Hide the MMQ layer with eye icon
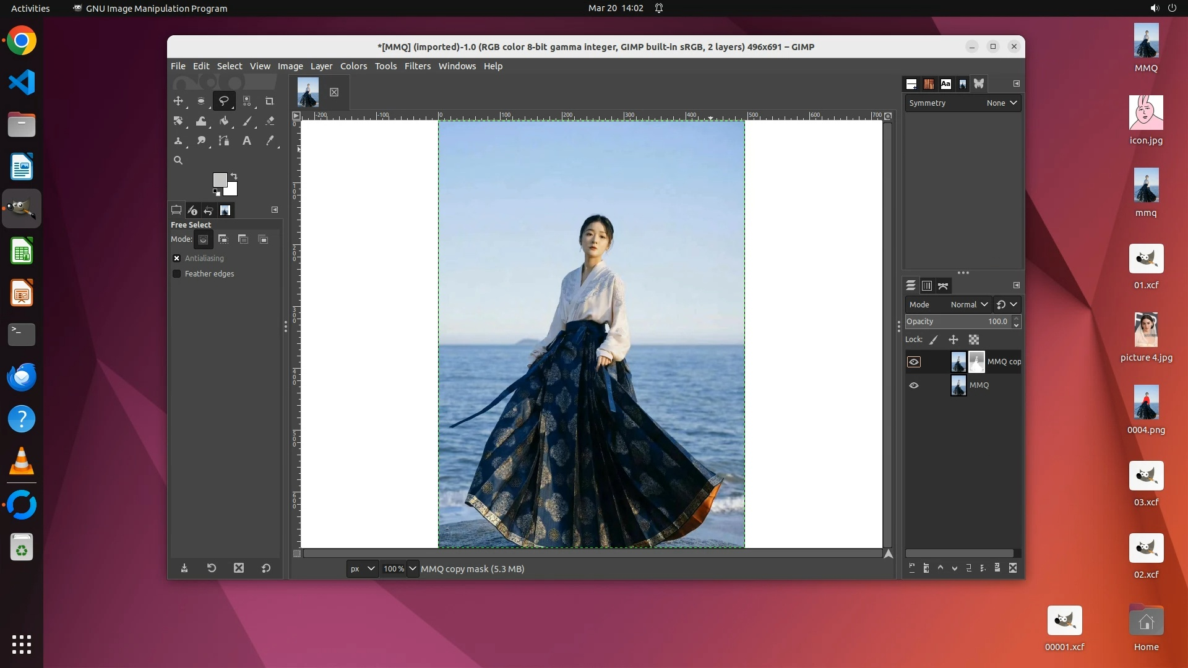The height and width of the screenshot is (668, 1188). click(x=914, y=385)
